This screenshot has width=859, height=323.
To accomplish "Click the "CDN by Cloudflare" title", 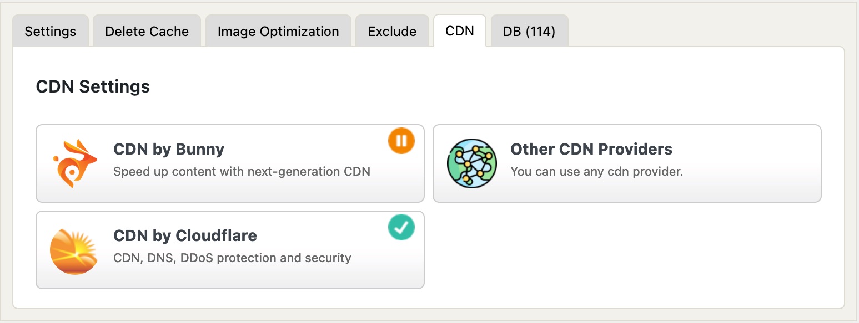I will 185,235.
